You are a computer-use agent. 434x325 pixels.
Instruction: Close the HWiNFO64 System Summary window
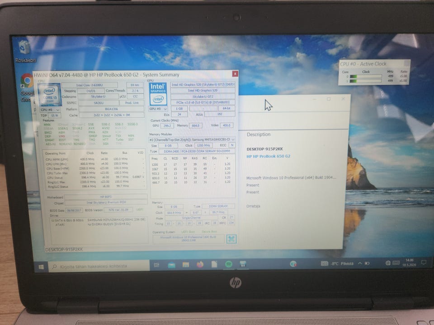[235, 74]
